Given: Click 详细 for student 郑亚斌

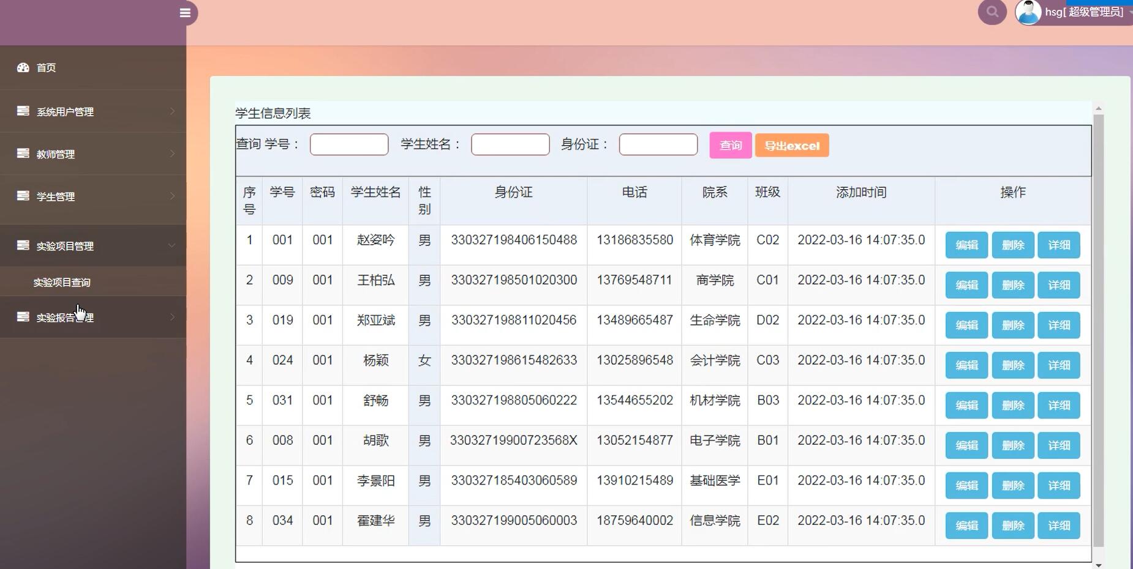Looking at the screenshot, I should point(1059,325).
